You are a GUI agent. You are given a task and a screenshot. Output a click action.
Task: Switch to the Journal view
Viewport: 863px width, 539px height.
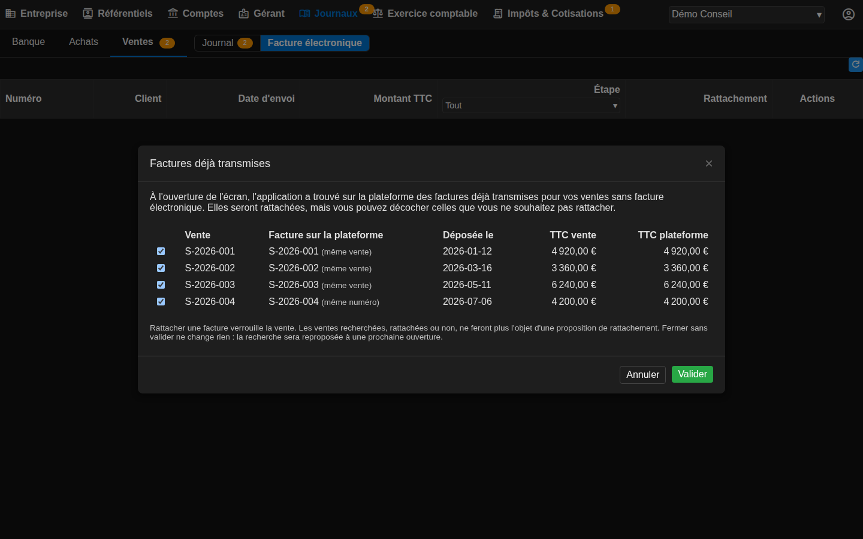(x=227, y=43)
